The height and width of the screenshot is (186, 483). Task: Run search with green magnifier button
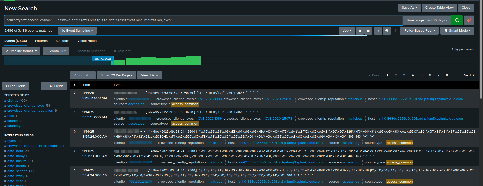[457, 20]
